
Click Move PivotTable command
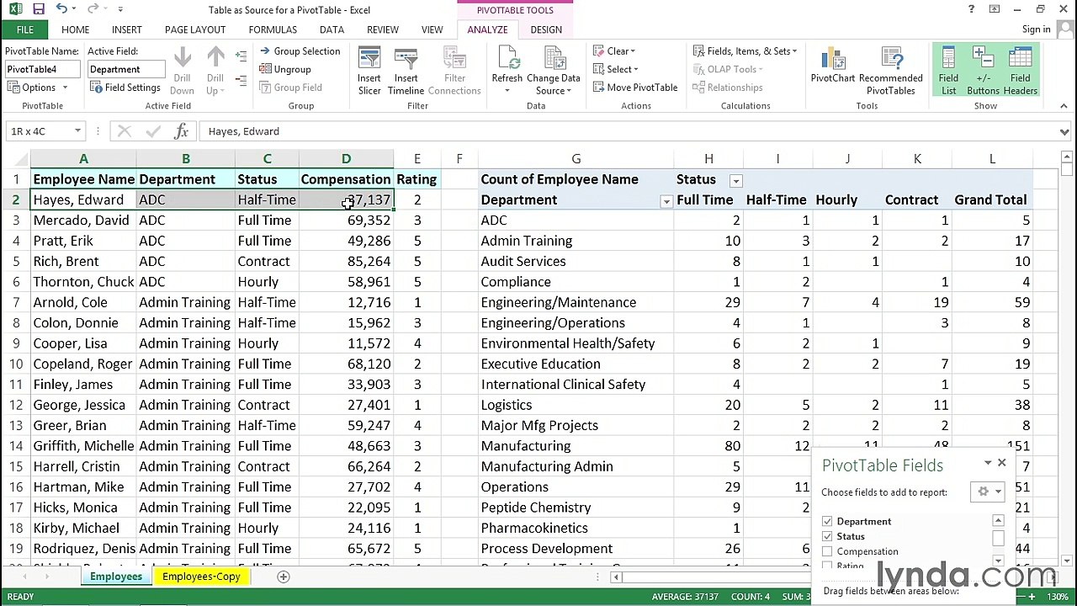point(635,88)
